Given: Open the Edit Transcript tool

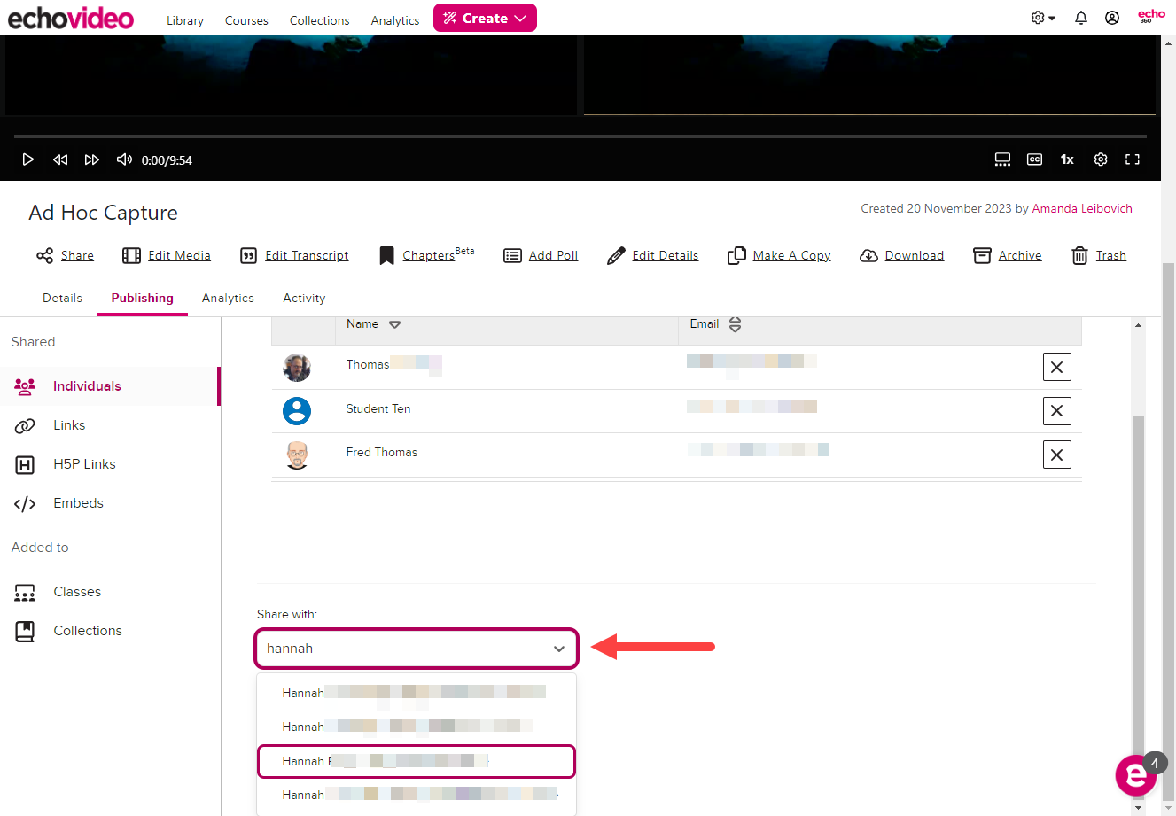Looking at the screenshot, I should tap(294, 255).
